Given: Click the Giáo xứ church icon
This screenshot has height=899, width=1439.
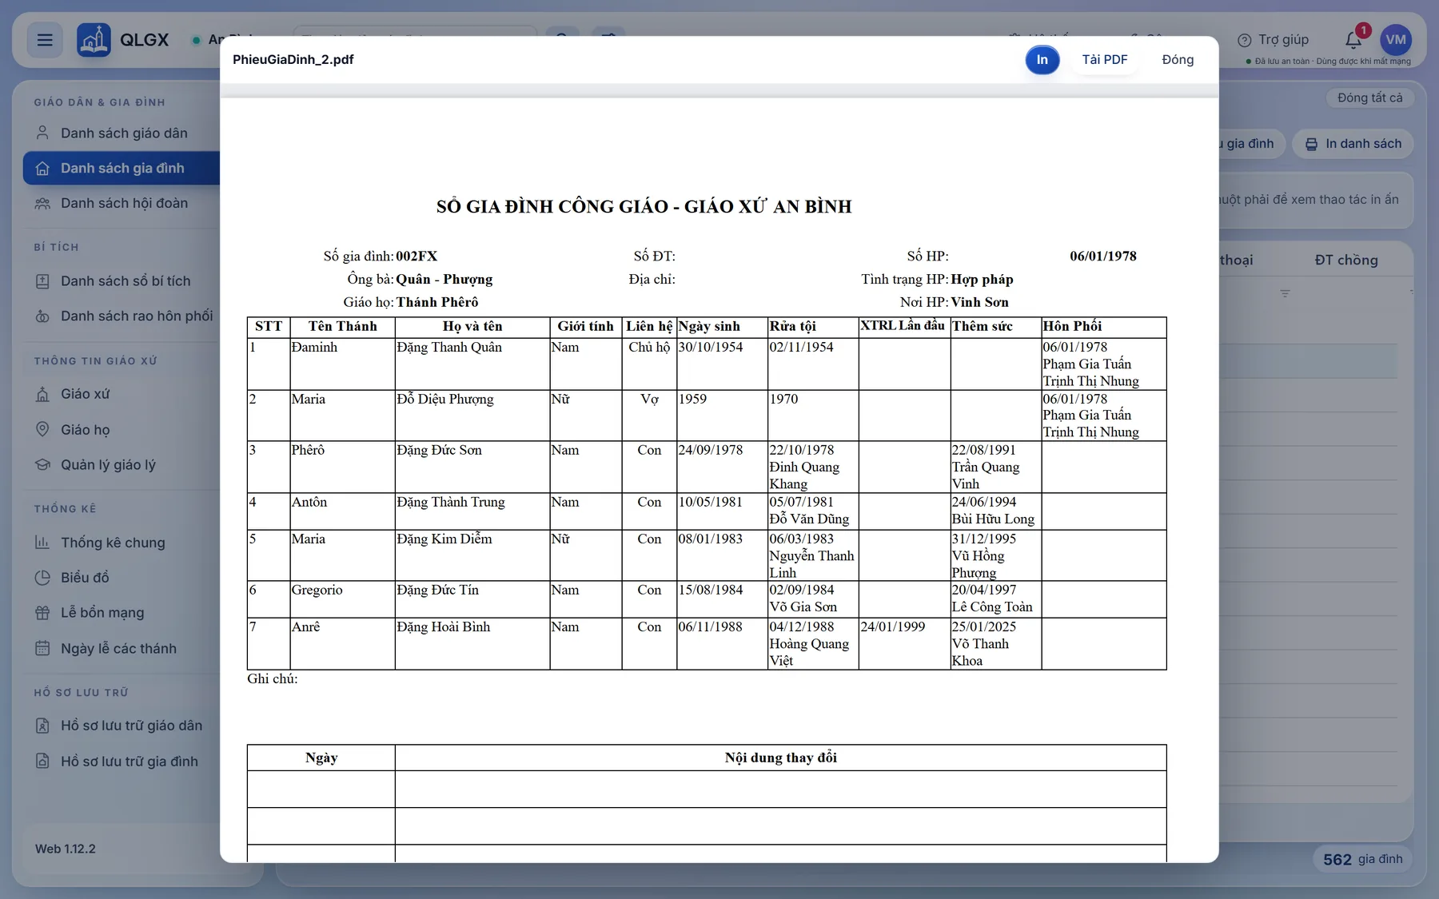Looking at the screenshot, I should click(42, 394).
